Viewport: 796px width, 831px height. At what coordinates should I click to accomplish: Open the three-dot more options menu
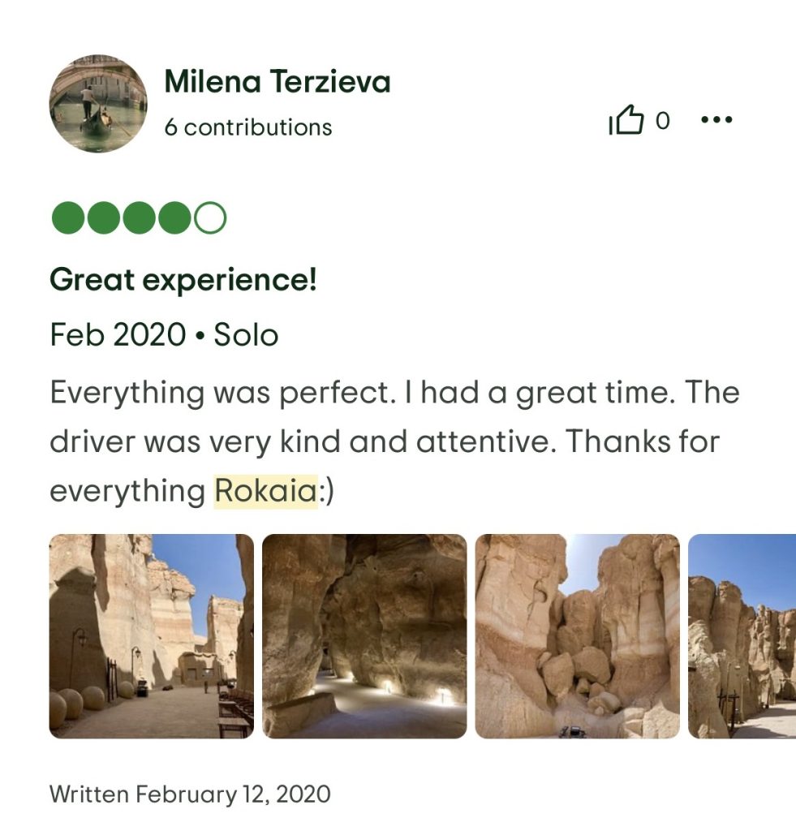point(716,121)
